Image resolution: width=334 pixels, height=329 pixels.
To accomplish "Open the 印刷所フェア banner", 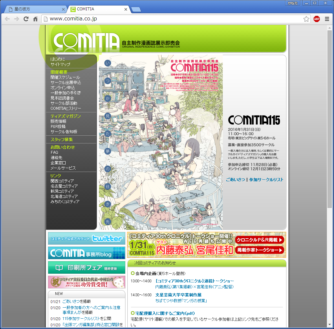I will [86, 267].
